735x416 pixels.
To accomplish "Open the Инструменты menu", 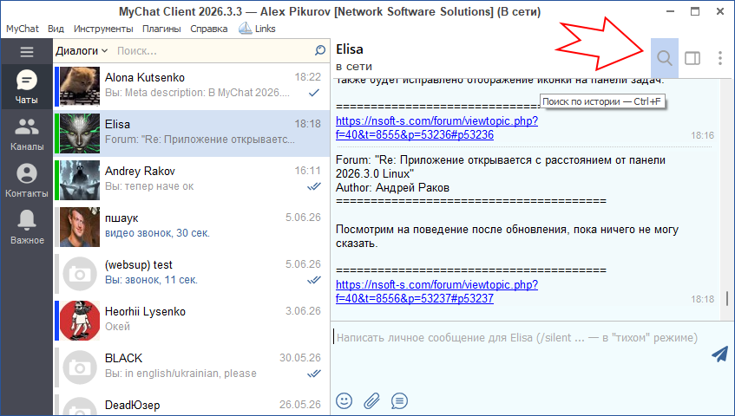I will (103, 29).
